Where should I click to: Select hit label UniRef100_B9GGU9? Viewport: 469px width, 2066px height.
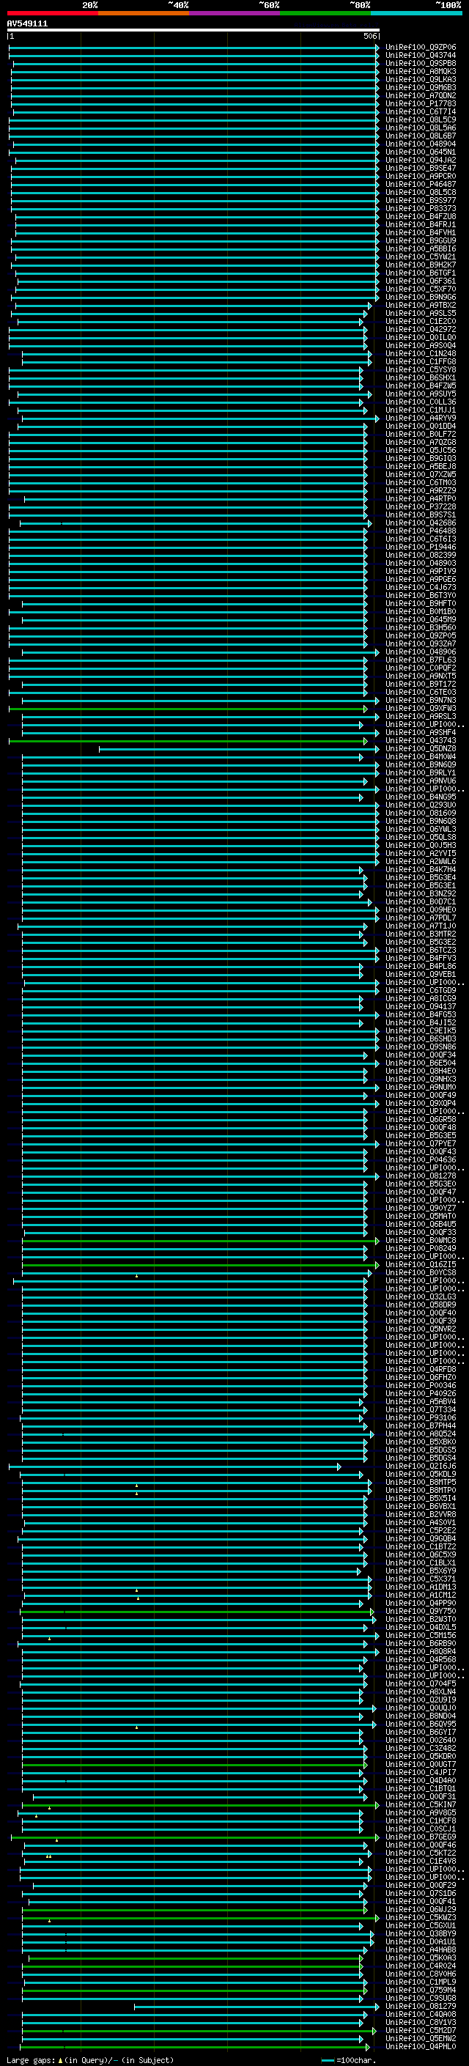(x=421, y=240)
